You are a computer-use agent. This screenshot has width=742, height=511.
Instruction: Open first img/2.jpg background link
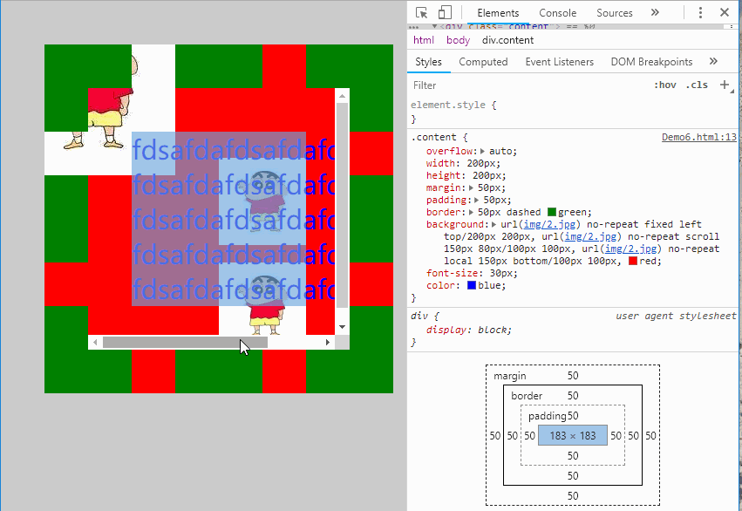[x=549, y=224]
